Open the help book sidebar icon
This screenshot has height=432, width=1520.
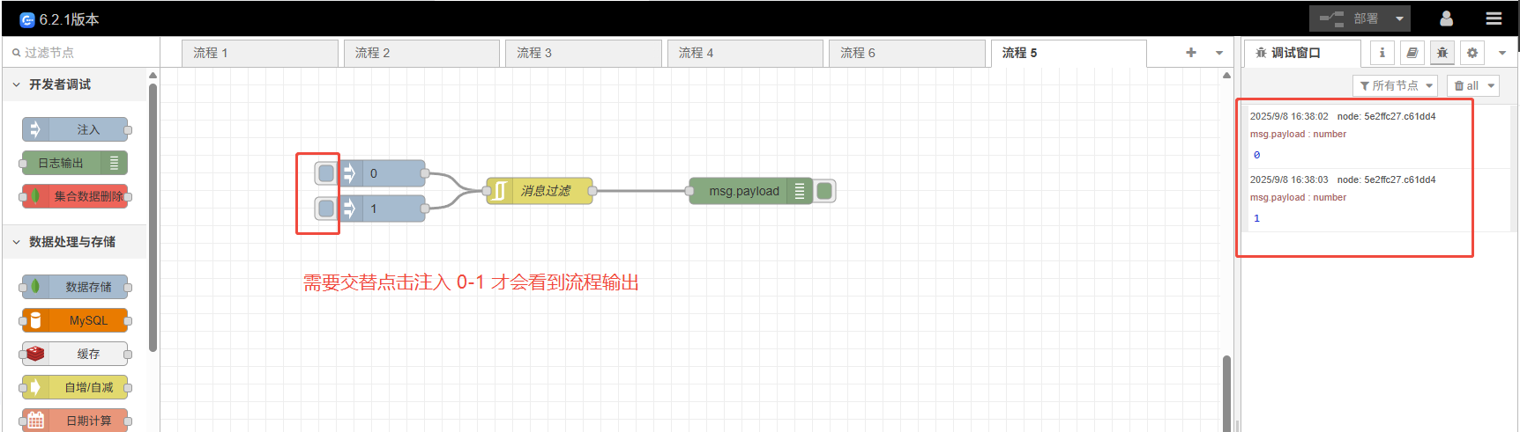(1412, 53)
